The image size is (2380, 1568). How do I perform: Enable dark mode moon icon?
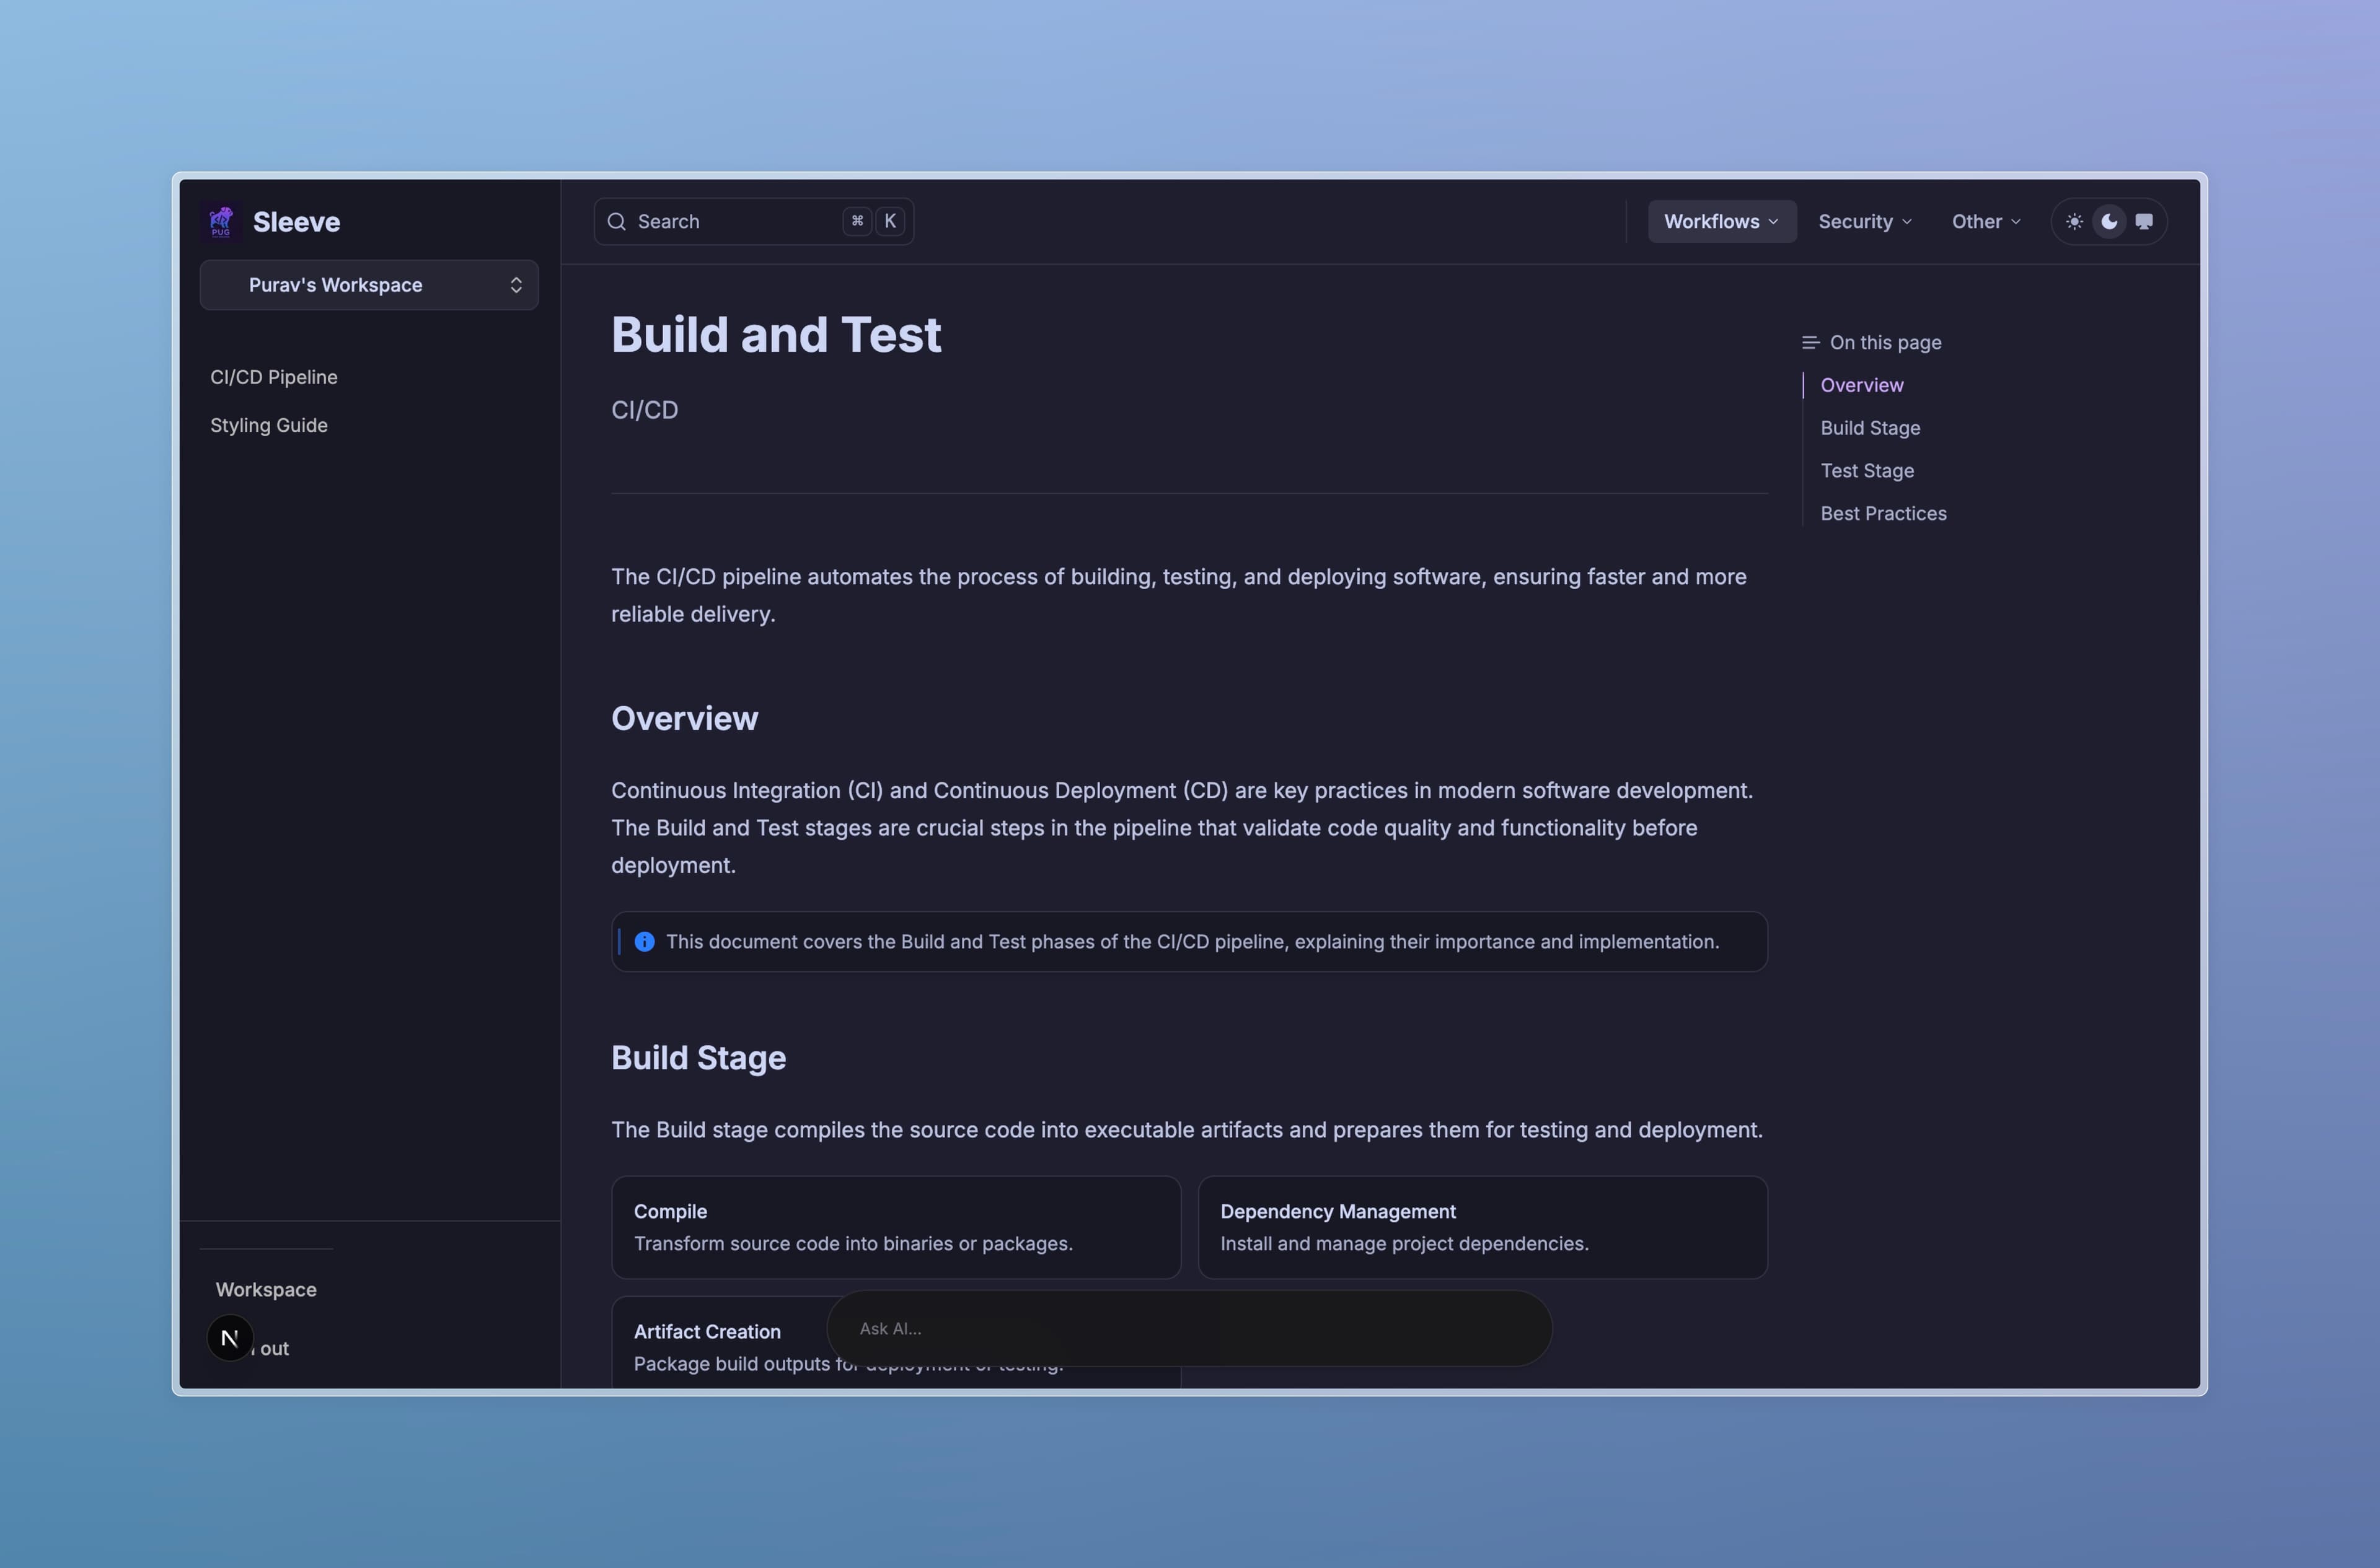[x=2109, y=222]
